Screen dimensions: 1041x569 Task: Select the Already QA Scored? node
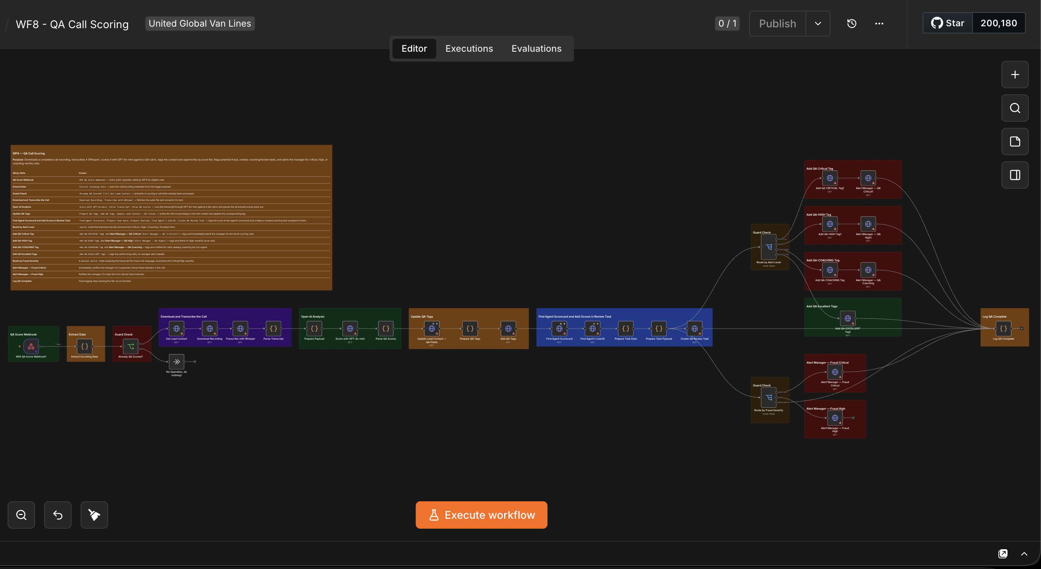(131, 346)
